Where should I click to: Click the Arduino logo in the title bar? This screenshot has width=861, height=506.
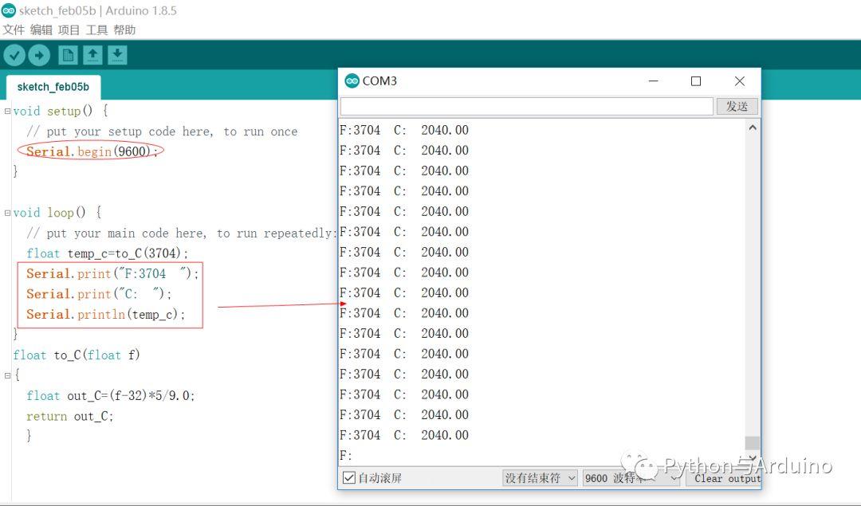[9, 10]
